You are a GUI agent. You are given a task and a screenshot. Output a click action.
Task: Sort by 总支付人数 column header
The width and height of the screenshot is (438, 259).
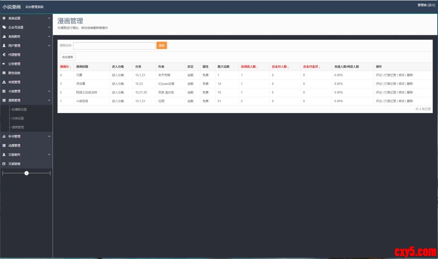pyautogui.click(x=280, y=67)
